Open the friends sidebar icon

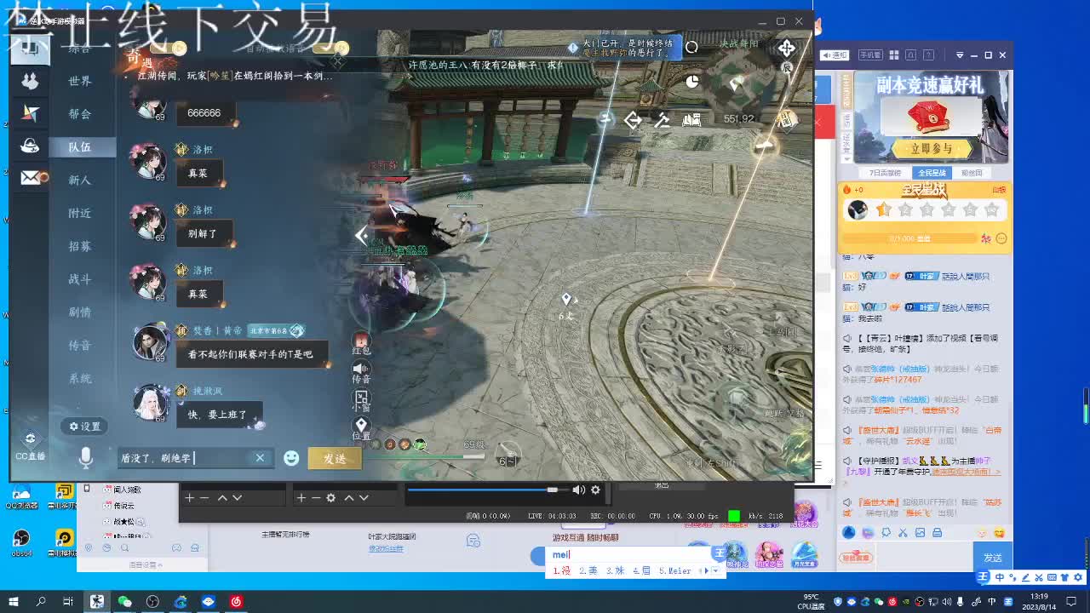point(30,81)
